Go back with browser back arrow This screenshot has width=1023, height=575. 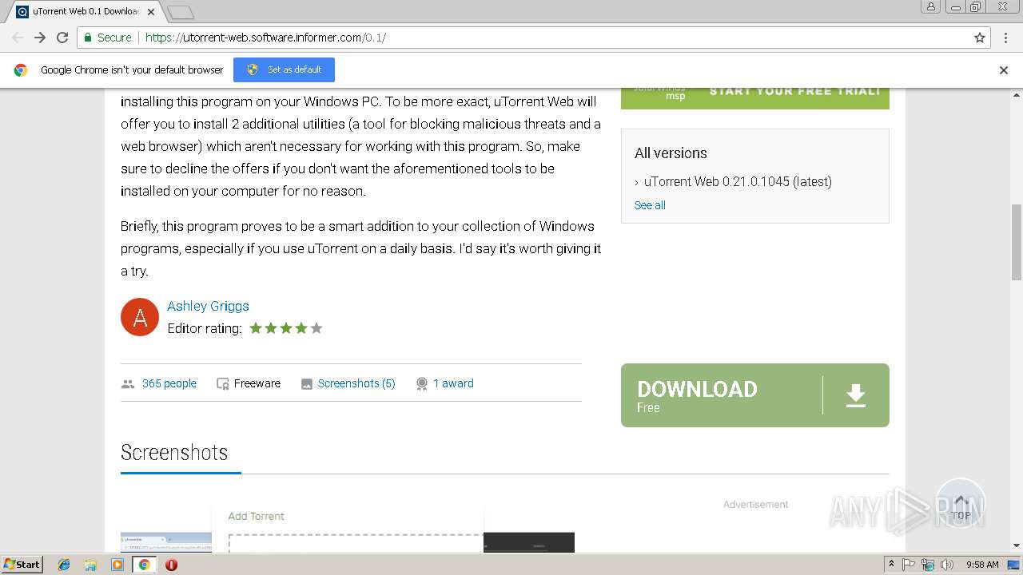click(18, 38)
